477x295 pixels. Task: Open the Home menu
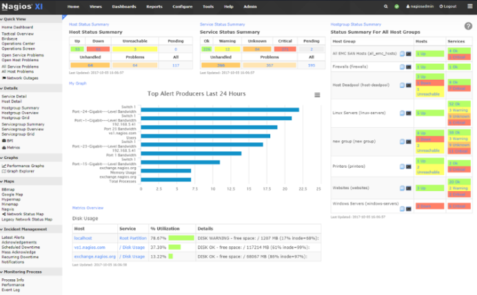[73, 6]
